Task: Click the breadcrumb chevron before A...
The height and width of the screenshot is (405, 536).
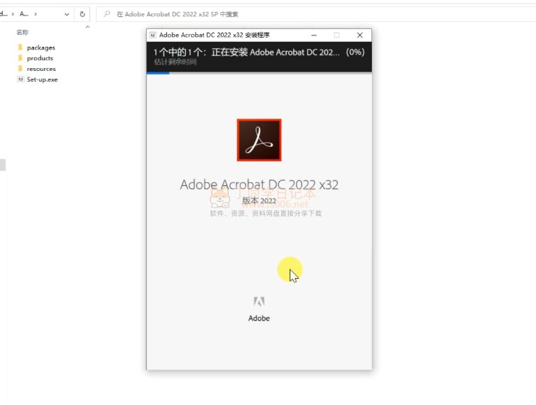Action: [x=13, y=14]
